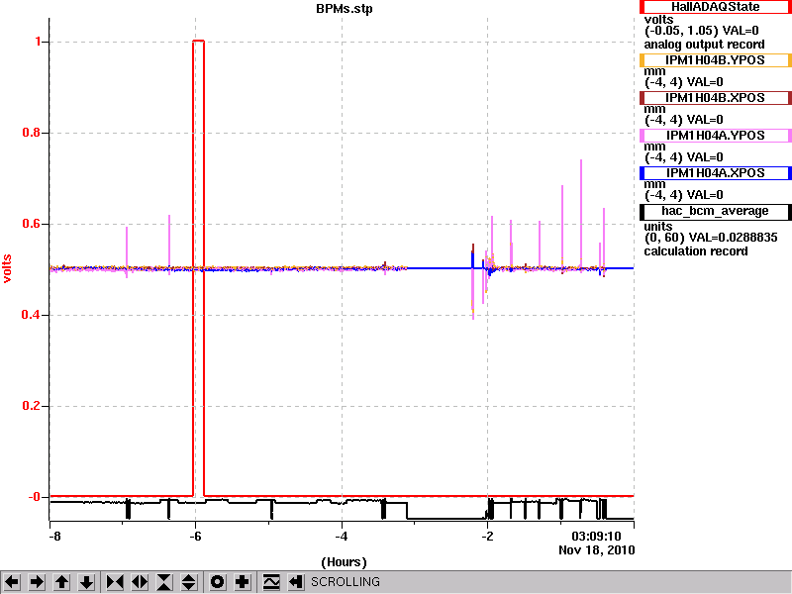
Task: Click the wavy-line graph mode button
Action: click(271, 582)
